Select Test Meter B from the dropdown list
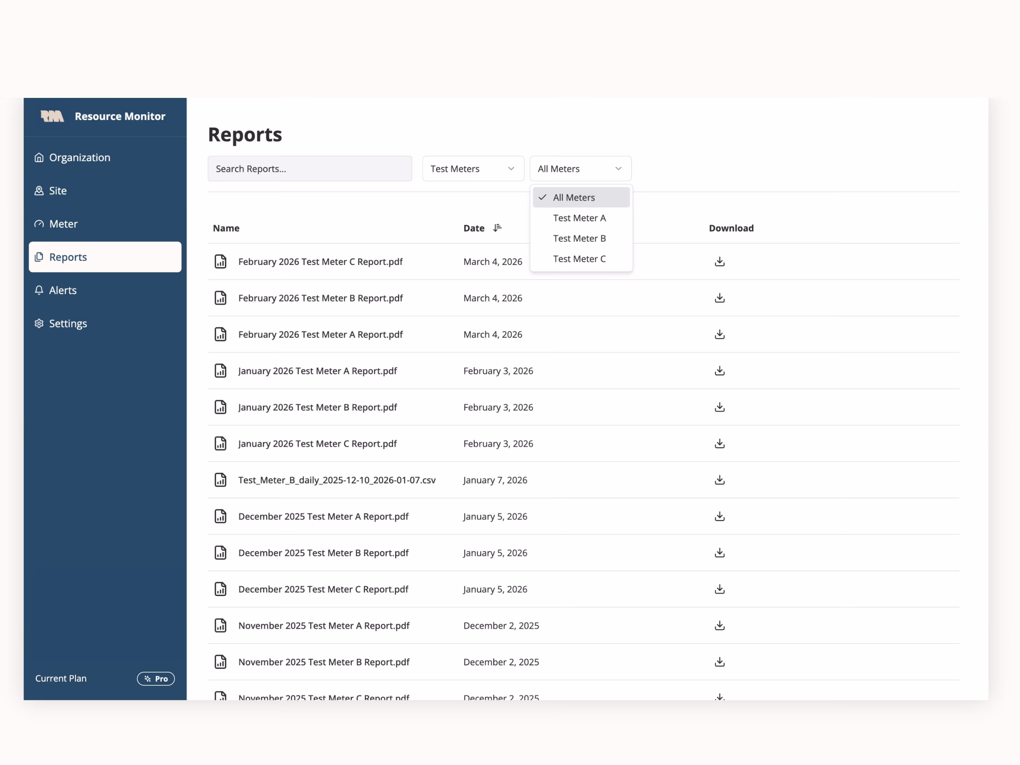The height and width of the screenshot is (765, 1020). click(579, 239)
